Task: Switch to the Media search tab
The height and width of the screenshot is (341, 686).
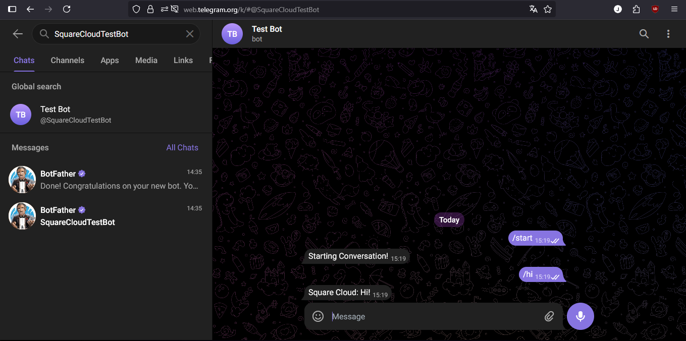Action: 146,60
